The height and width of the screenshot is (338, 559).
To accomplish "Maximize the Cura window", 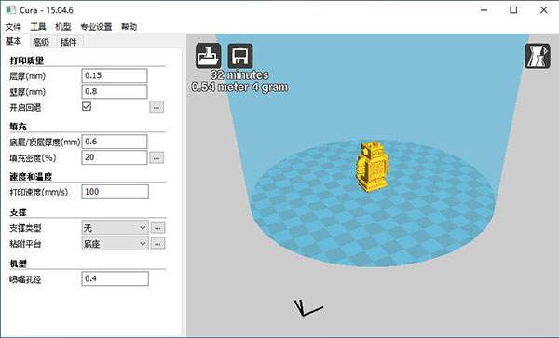I will (x=513, y=10).
